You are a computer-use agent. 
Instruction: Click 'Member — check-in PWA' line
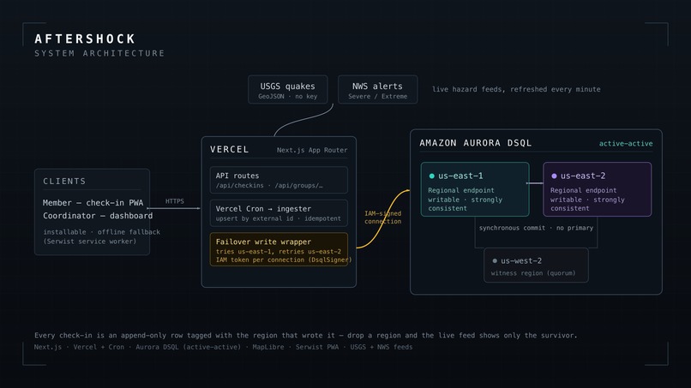point(93,203)
